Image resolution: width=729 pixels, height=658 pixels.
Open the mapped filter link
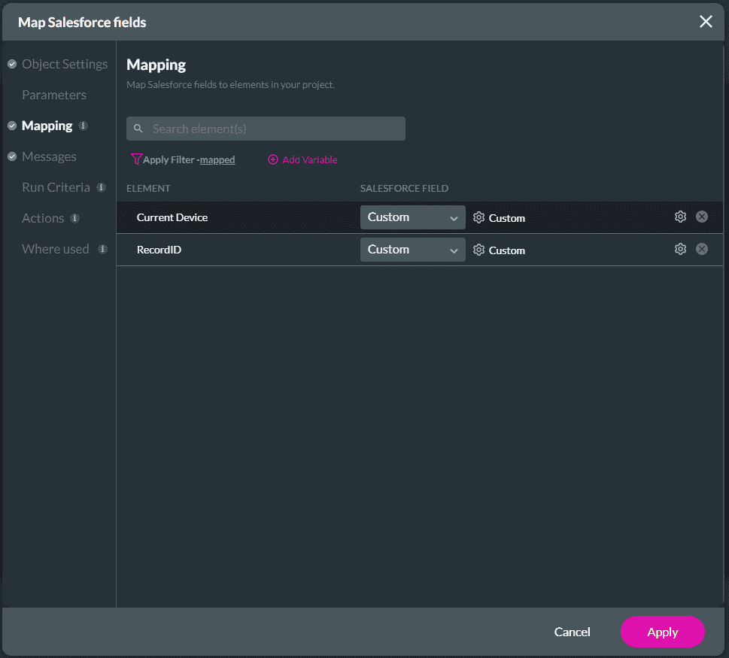click(x=217, y=159)
